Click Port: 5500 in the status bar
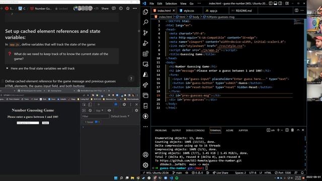The height and width of the screenshot is (181, 322). click(283, 173)
